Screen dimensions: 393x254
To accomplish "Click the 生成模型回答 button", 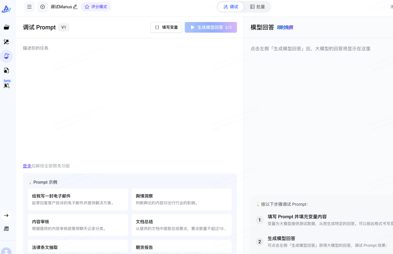I will (x=211, y=27).
